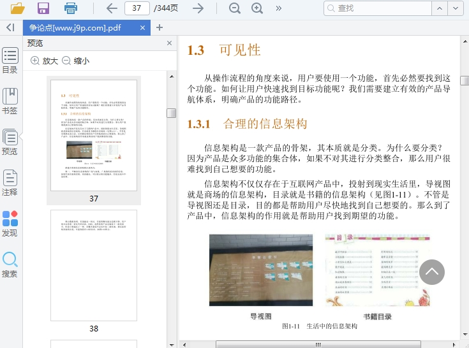Click the heading 1.3.1 合理的信息架构

tap(248, 124)
